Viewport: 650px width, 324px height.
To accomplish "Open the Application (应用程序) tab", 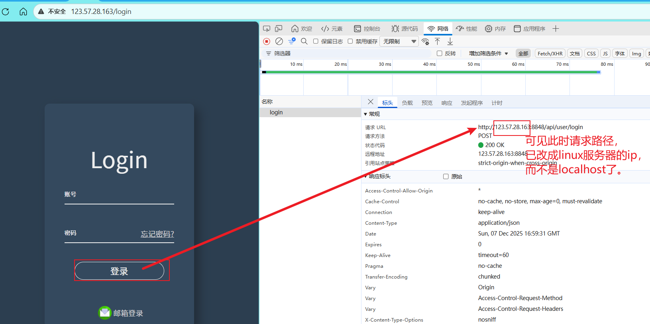I will point(530,29).
